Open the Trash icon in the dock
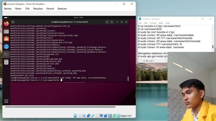This screenshot has height=121, width=216. tap(6, 62)
